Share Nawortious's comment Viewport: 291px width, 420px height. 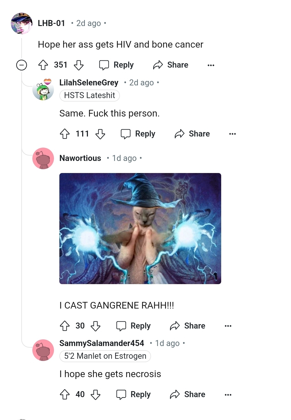tap(188, 326)
